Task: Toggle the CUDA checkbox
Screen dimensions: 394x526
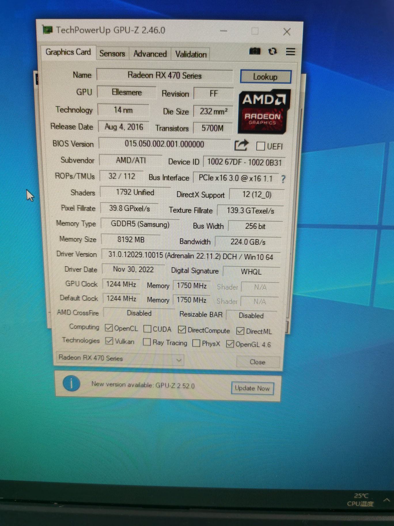Action: (147, 329)
